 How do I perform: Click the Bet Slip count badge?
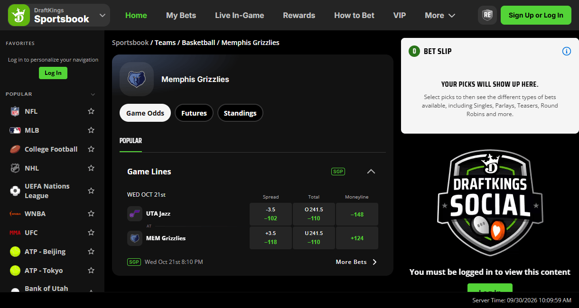414,51
